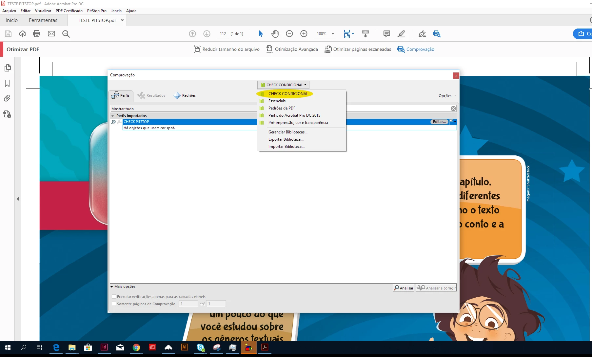Click the Save file icon
Viewport: 592px width, 357px height.
click(x=8, y=34)
